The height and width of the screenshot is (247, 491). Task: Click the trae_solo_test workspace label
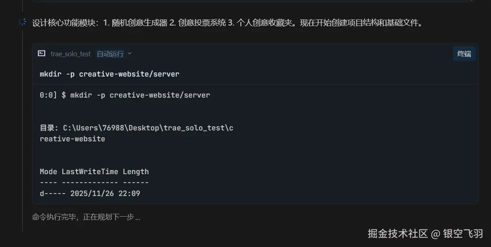pos(70,54)
